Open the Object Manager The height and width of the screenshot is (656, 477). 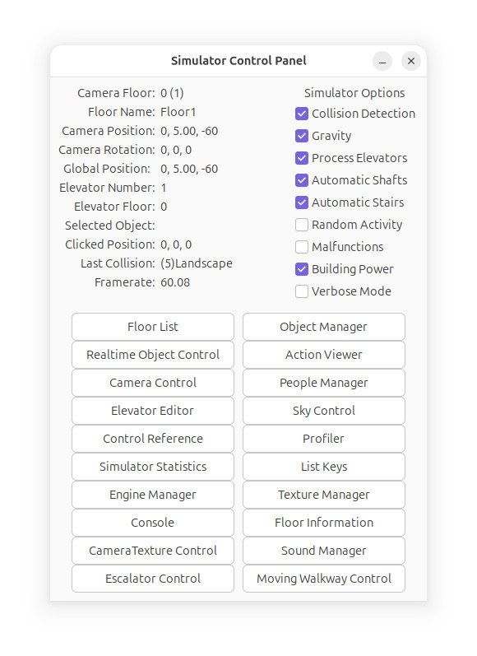point(323,327)
